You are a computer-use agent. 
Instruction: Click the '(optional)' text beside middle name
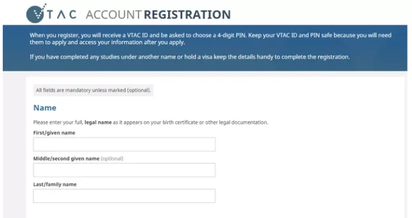coord(112,159)
